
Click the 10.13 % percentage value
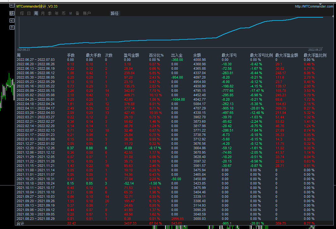[156, 95]
